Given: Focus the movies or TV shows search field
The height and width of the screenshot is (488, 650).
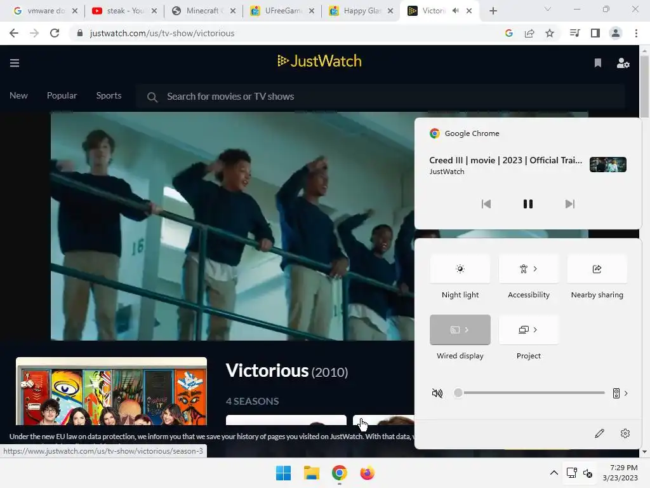Looking at the screenshot, I should click(381, 97).
